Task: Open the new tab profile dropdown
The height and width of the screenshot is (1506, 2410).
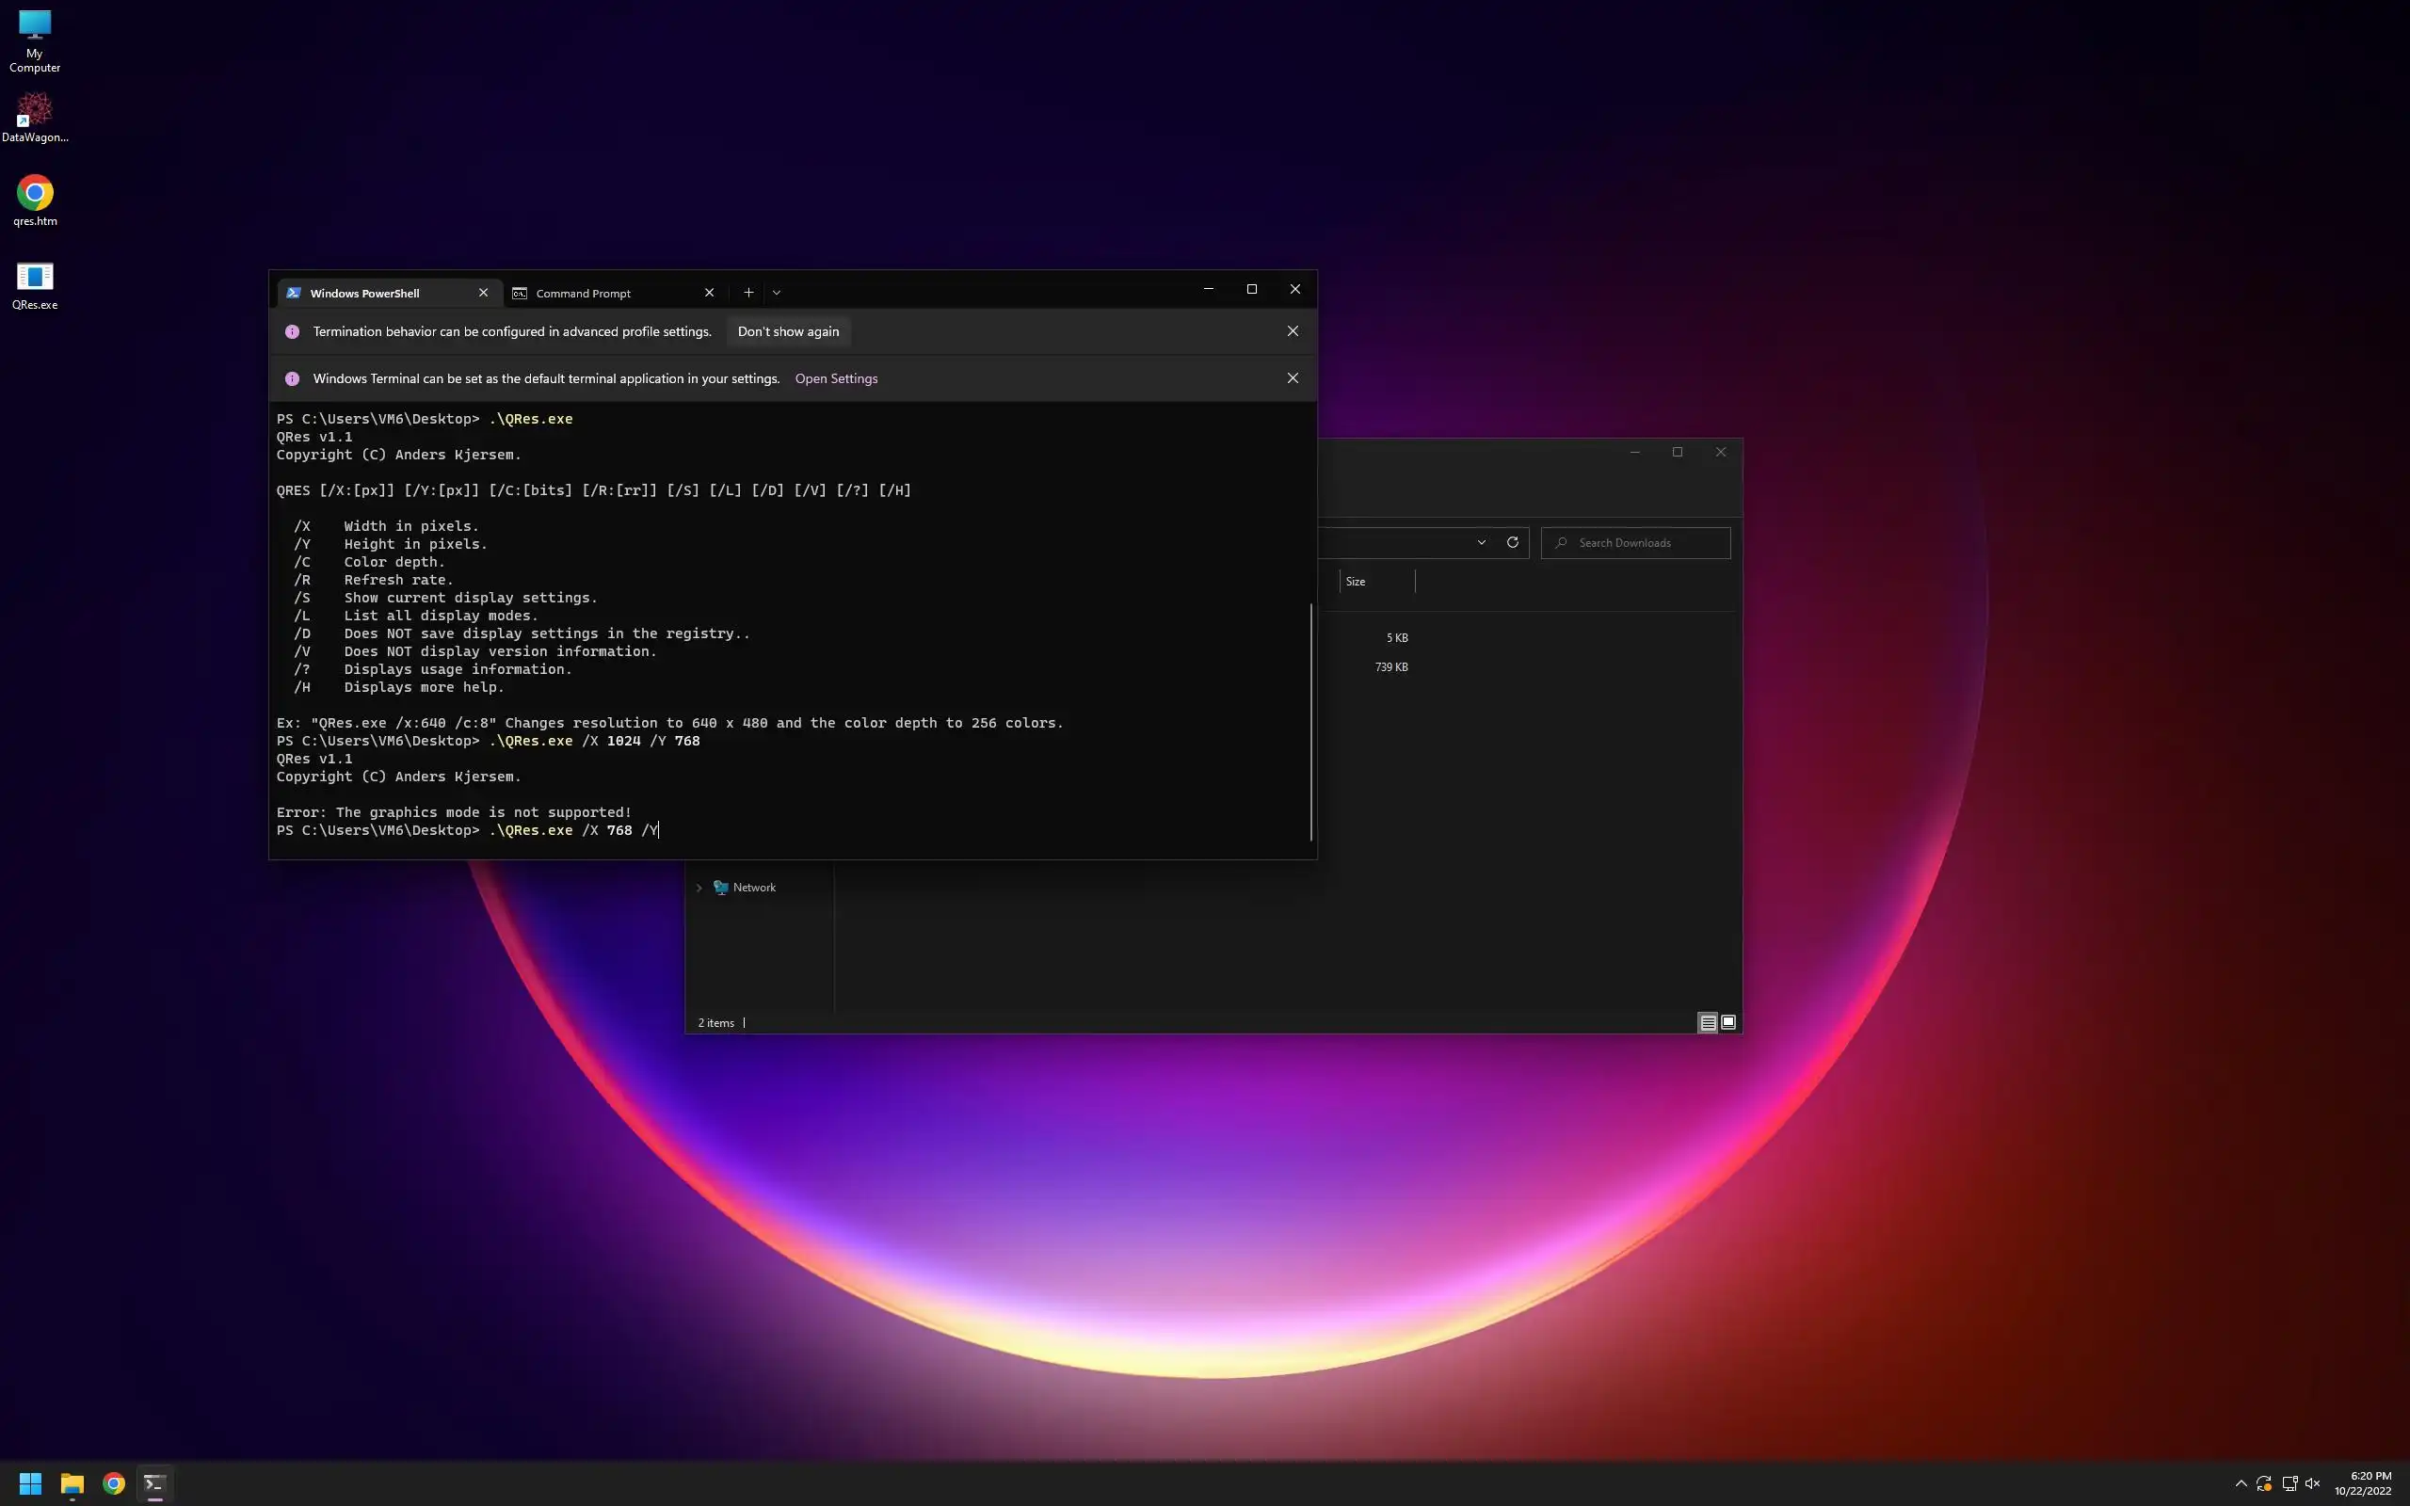Action: pyautogui.click(x=777, y=293)
